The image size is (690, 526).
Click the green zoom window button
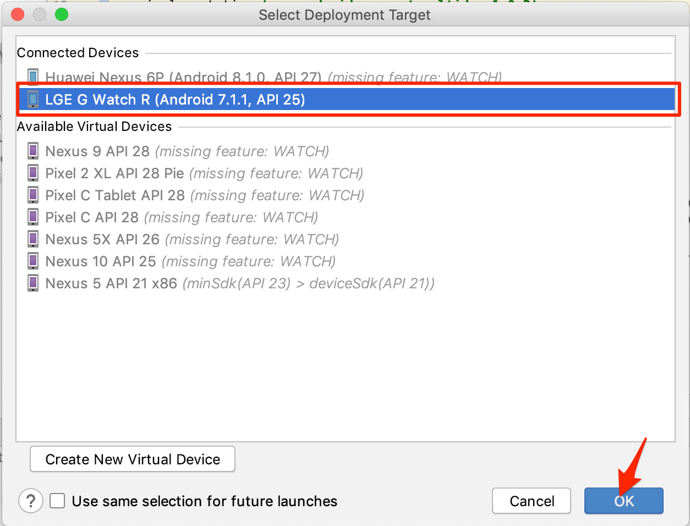coord(62,14)
